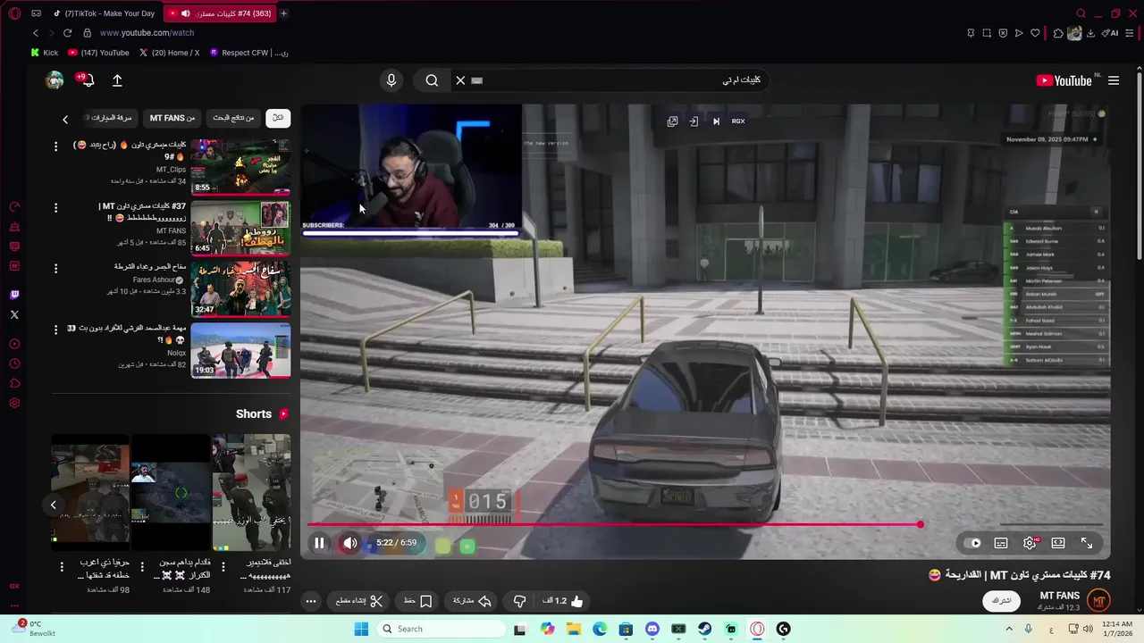Click the RGX overlay button on the video

(x=738, y=121)
